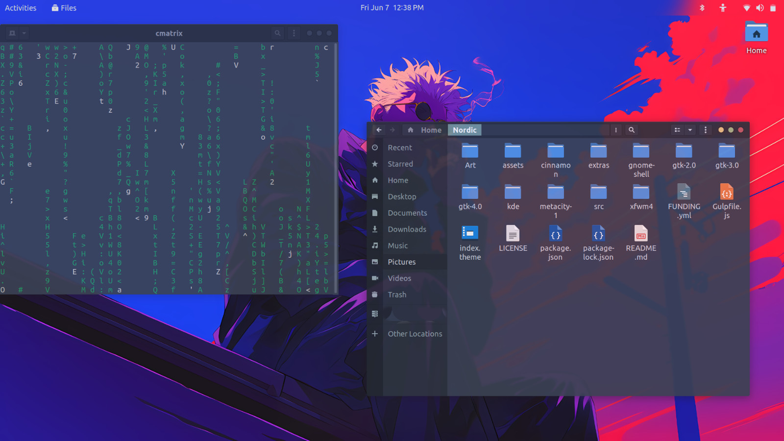Screen dimensions: 784x441
Task: Select the FUNDING.yml file
Action: pyautogui.click(x=684, y=201)
